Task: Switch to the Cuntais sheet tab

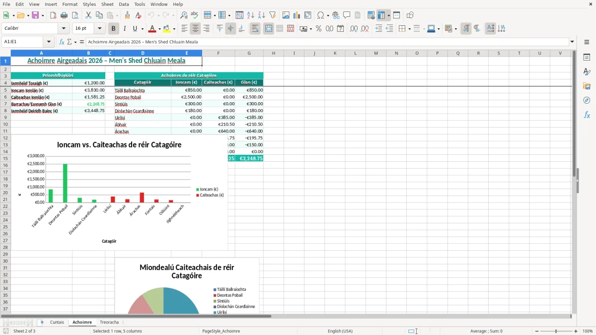Action: pos(57,322)
